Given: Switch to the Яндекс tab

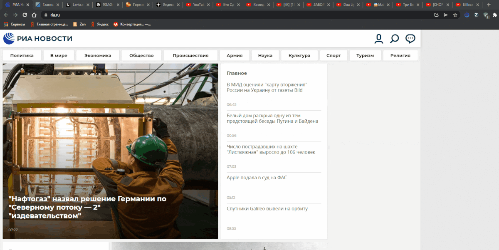Looking at the screenshot, I should [x=168, y=5].
